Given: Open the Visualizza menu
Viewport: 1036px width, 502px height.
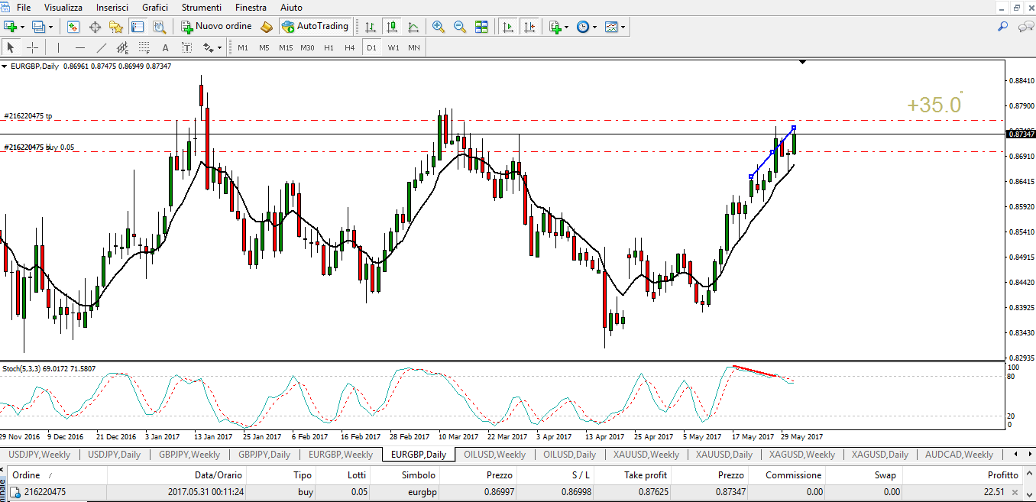Looking at the screenshot, I should [x=63, y=7].
